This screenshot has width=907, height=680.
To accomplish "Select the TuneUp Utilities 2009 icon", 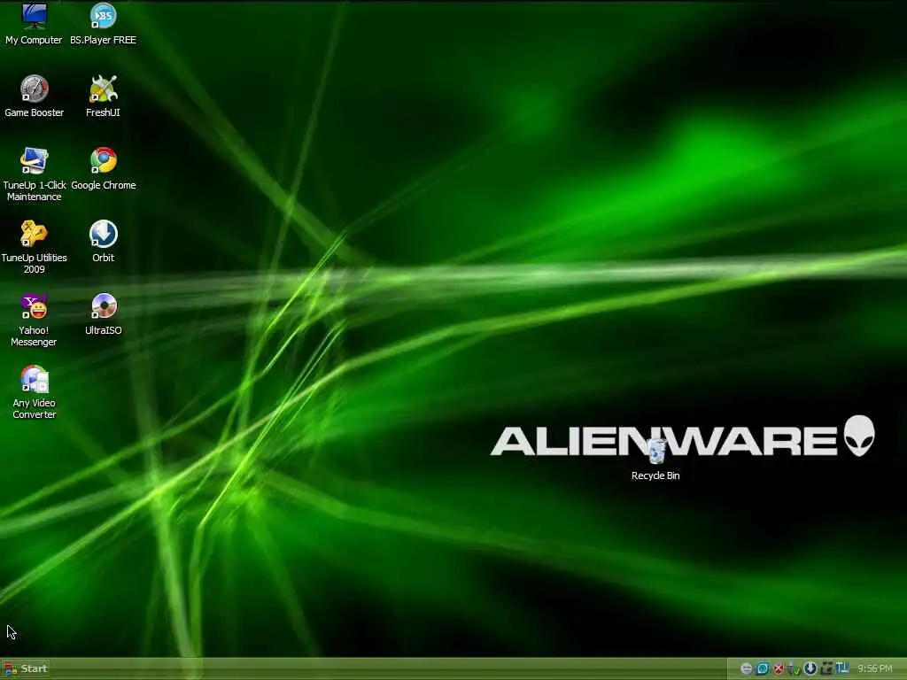I will click(35, 247).
